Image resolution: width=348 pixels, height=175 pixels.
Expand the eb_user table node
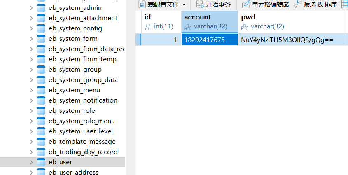tap(31, 162)
